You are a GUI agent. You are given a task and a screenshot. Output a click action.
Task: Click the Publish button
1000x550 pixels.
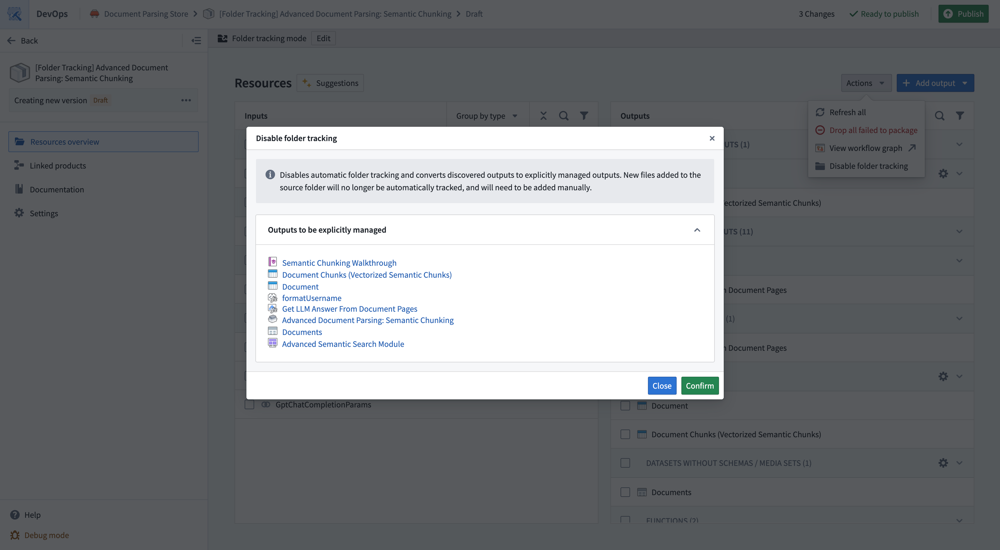(x=963, y=14)
